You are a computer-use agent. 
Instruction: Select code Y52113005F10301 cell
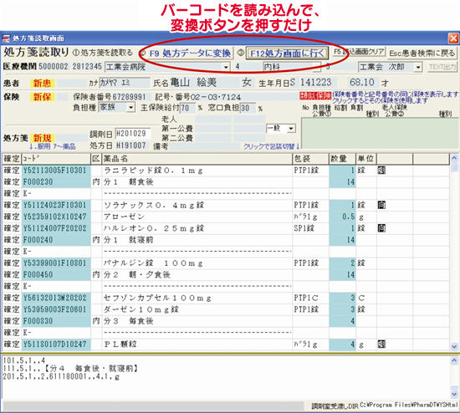coord(56,171)
